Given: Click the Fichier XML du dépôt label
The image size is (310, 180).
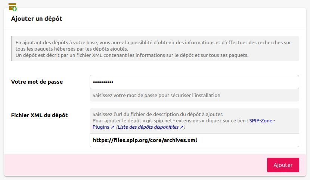Looking at the screenshot, I should [x=39, y=115].
